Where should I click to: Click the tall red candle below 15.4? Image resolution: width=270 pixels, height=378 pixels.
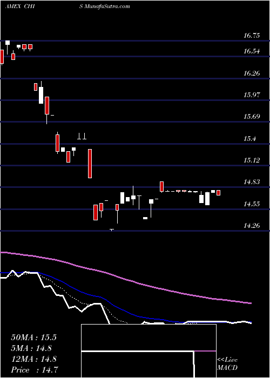coord(90,164)
